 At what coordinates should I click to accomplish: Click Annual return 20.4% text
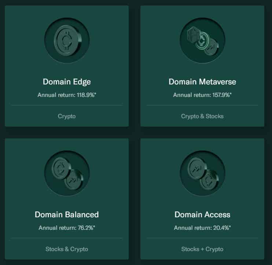[202, 228]
